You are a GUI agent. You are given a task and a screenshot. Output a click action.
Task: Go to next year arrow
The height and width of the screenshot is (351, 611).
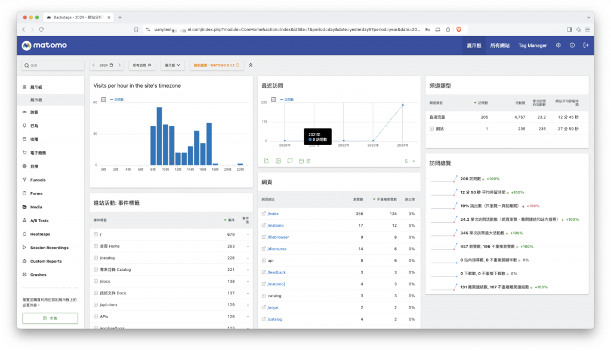tap(119, 65)
